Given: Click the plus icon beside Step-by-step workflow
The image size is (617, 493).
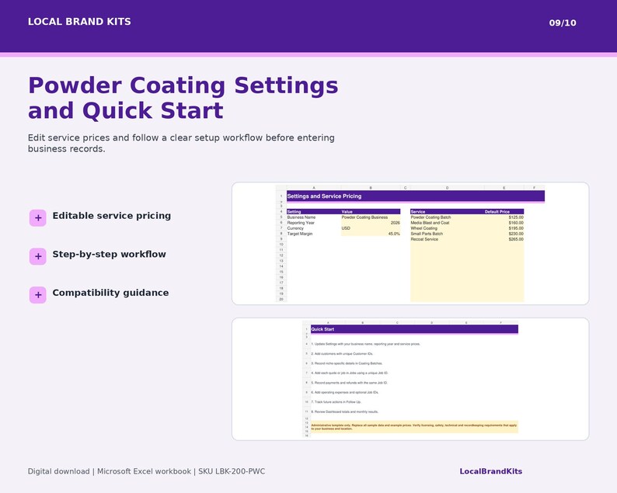Looking at the screenshot, I should tap(38, 256).
